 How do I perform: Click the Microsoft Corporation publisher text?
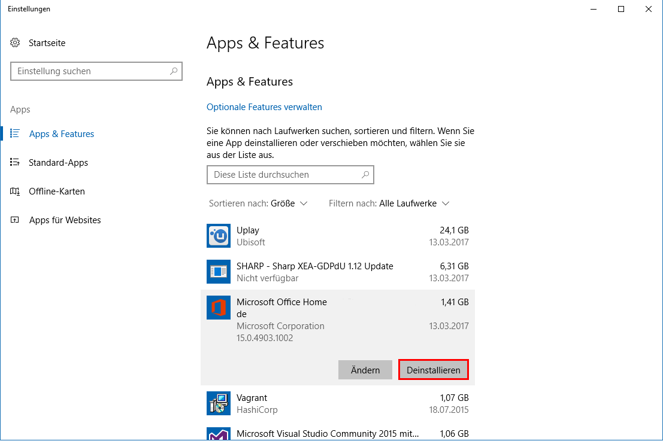[280, 326]
